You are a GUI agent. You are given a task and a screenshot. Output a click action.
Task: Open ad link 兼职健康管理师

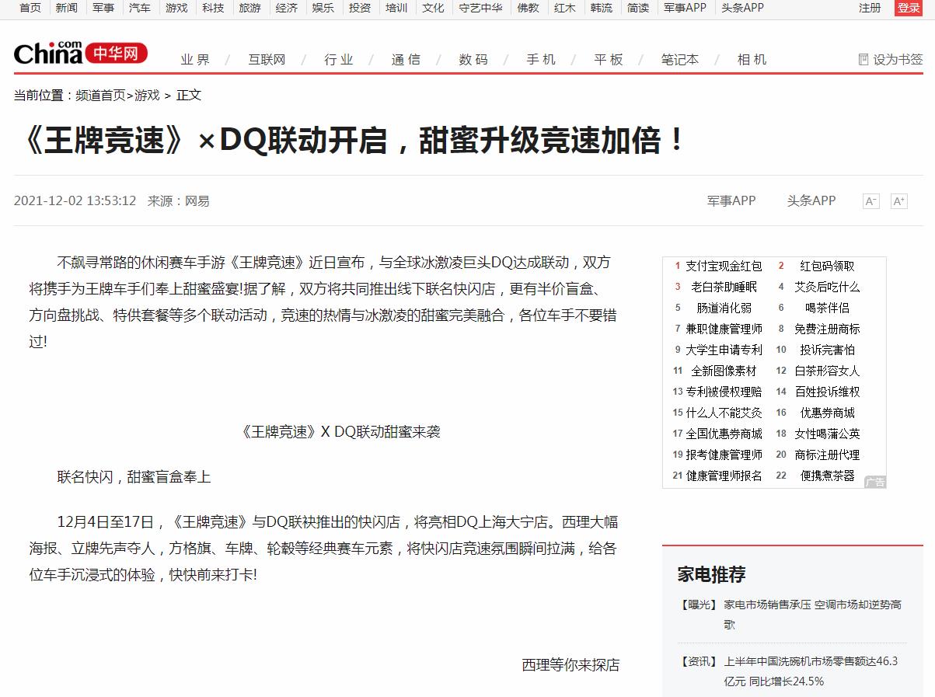click(724, 329)
